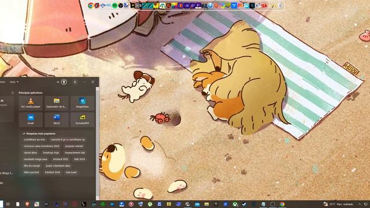Dismiss the left suggestion card with its X
The width and height of the screenshot is (370, 208).
tap(13, 93)
